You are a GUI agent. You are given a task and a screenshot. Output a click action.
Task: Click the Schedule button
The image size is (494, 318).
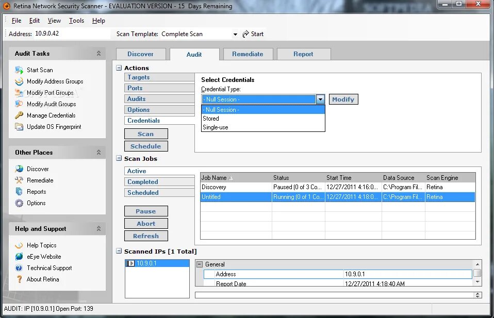146,146
